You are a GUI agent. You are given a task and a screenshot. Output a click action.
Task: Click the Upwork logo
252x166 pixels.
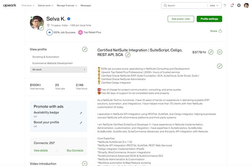tap(10, 5)
